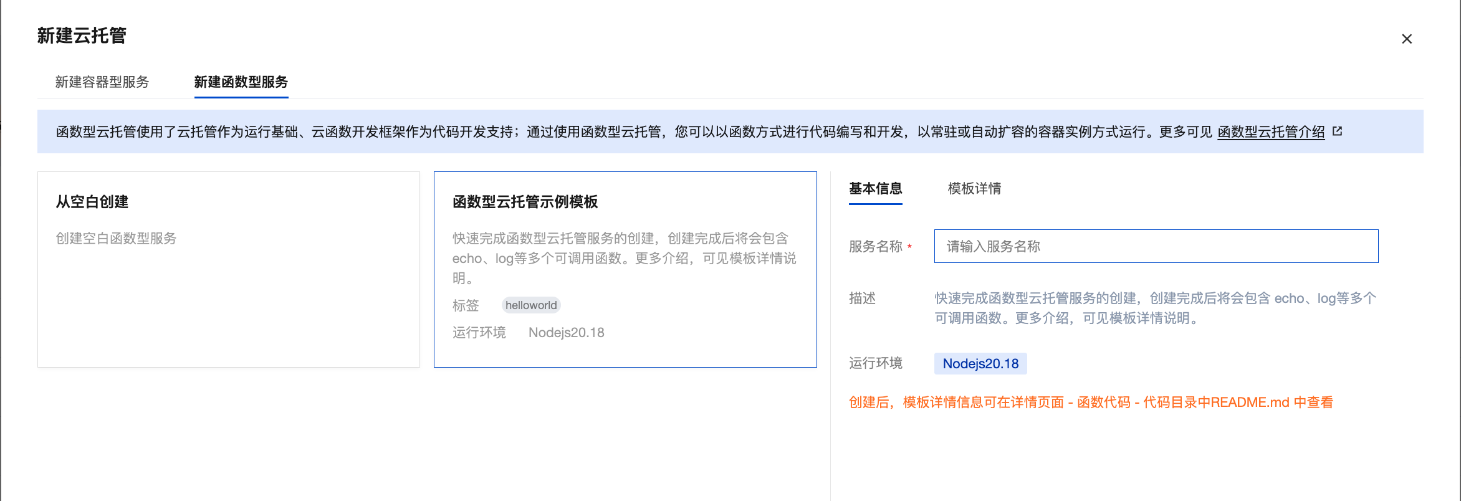Click the external link icon after 函数型云托管介绍
The image size is (1461, 501).
[x=1337, y=131]
